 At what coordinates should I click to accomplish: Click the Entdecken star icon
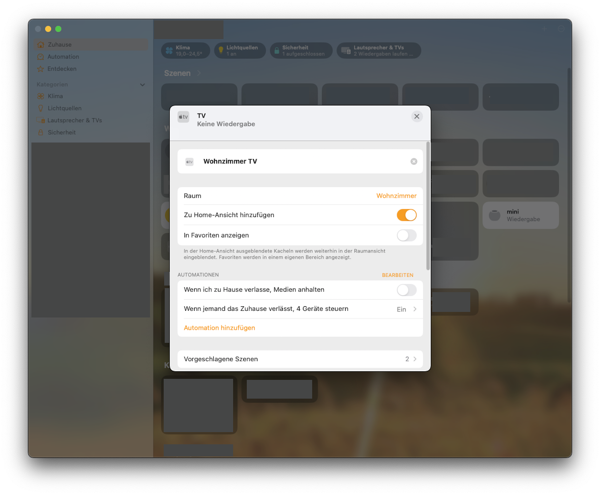pos(41,69)
